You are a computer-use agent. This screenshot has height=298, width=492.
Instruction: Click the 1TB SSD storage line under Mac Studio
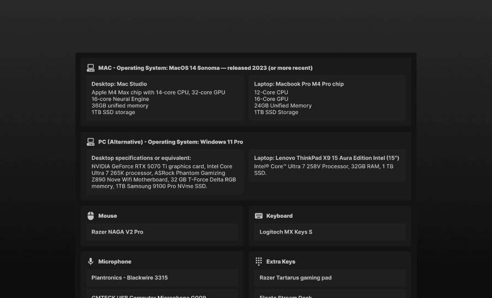[113, 112]
